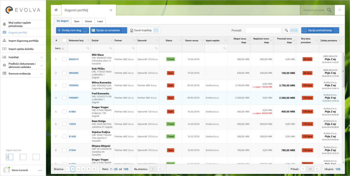350x176 pixels.
Task: Check the row for Wilma Kremenko
Action: pyautogui.click(x=64, y=85)
